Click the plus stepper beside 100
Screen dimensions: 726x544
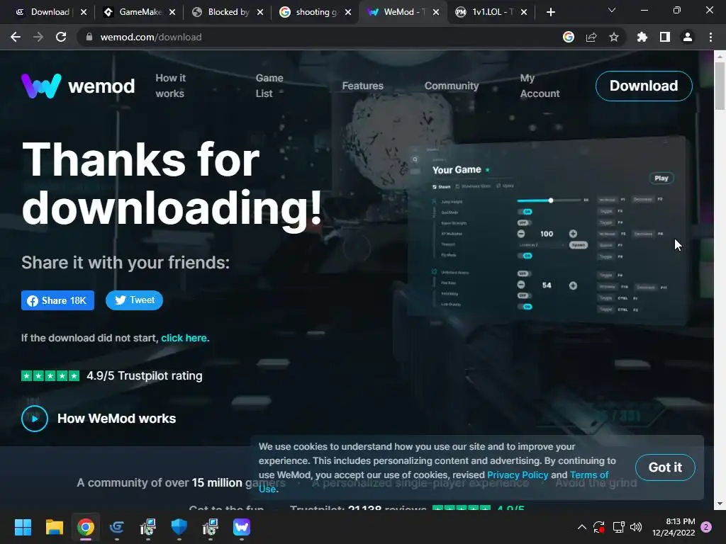573,234
